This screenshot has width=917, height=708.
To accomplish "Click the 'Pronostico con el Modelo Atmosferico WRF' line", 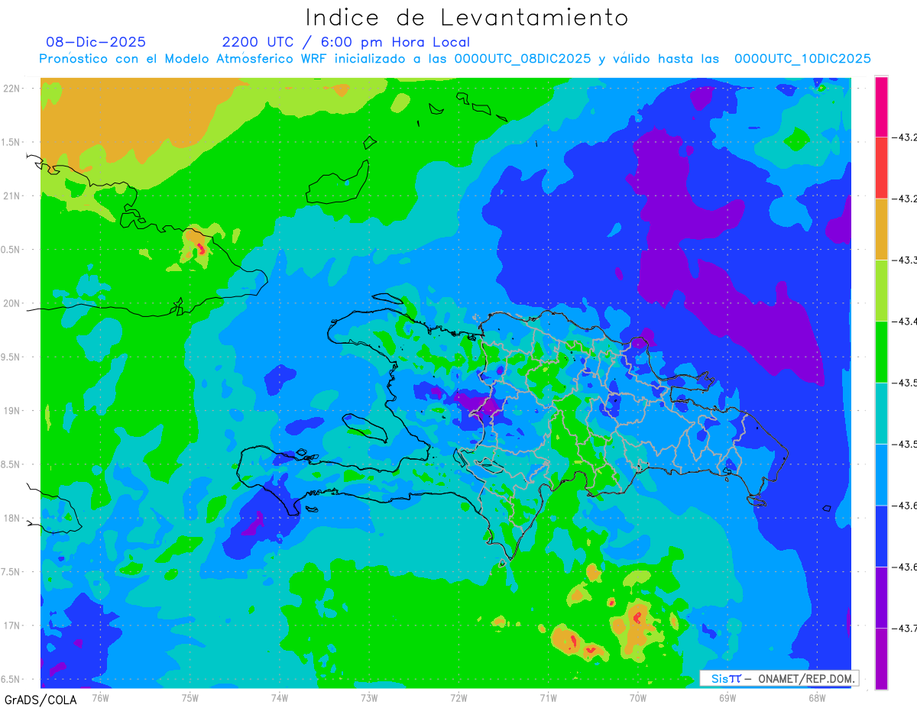I will click(x=455, y=59).
